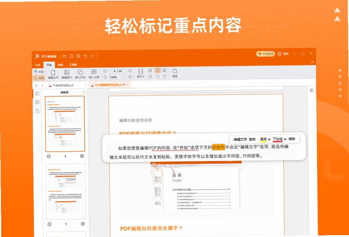This screenshot has width=349, height=237.
Task: Open the 下划线 color dropdown arrow
Action: tap(285, 139)
